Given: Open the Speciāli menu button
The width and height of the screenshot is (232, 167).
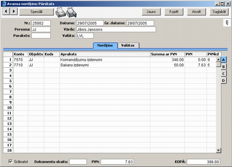Looking at the screenshot, I should 36,12.
